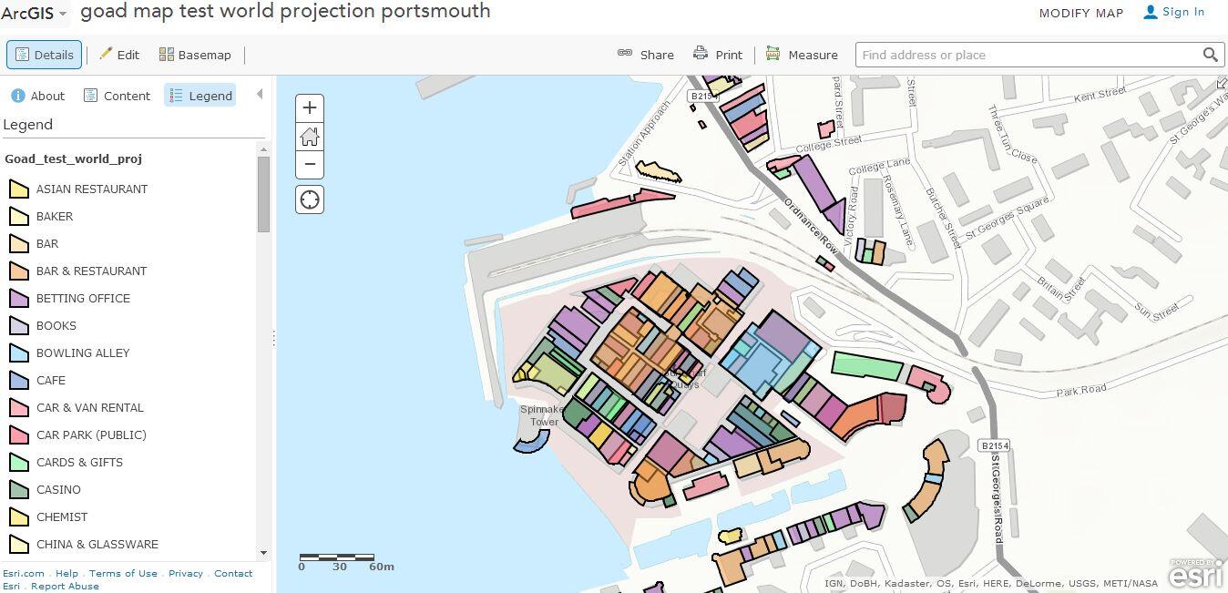Click Goad_test_world_proj layer title

coord(73,158)
